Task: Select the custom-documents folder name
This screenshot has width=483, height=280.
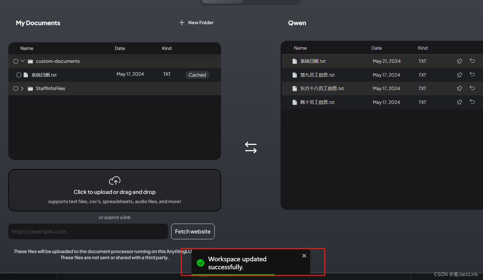Action: [58, 61]
